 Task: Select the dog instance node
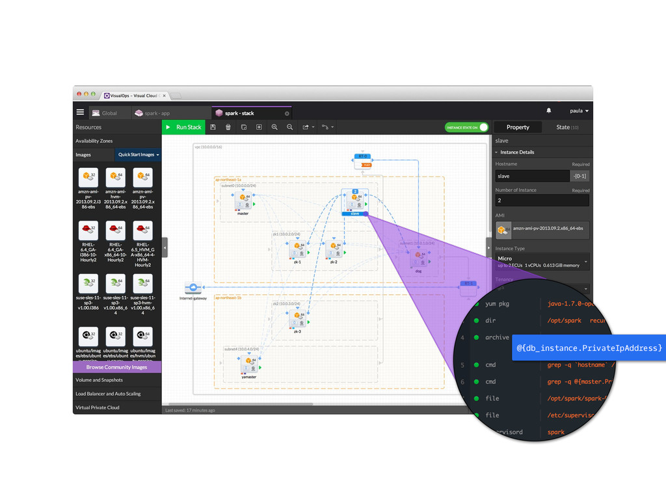click(x=419, y=259)
